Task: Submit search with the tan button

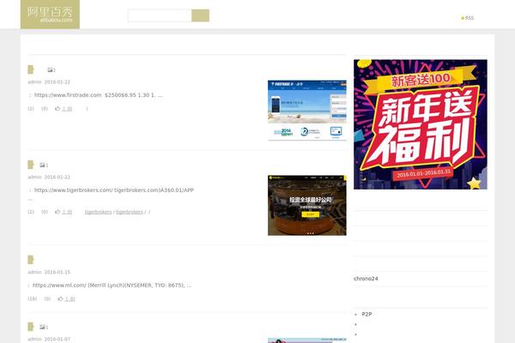Action: (200, 15)
